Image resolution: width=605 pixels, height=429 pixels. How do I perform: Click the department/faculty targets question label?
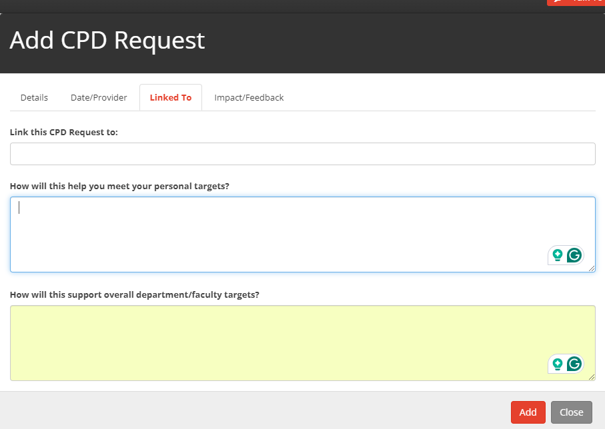pos(134,294)
